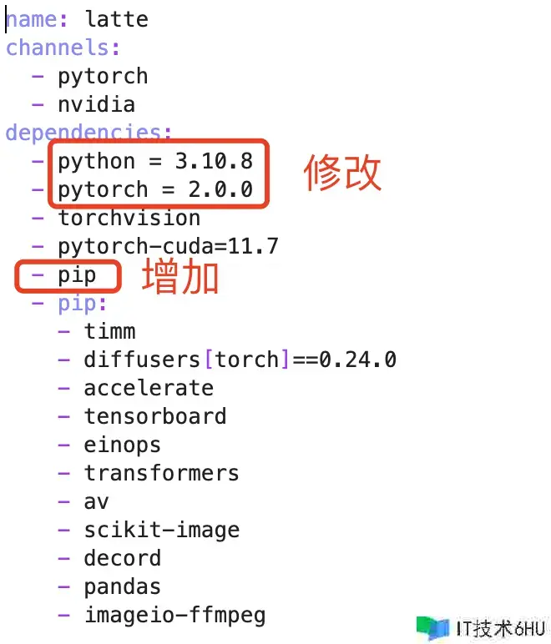Click the 'channels:' key
The height and width of the screenshot is (644, 551).
pos(63,47)
